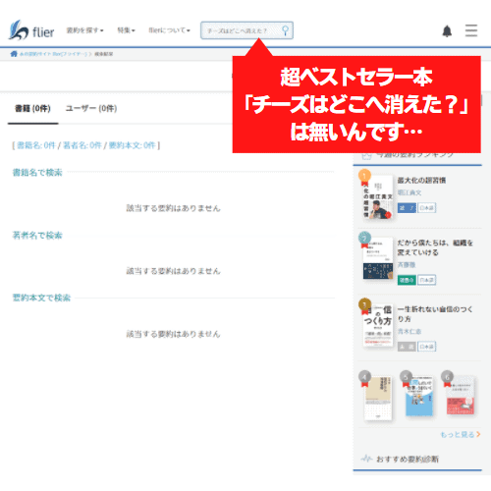This screenshot has width=491, height=491.
Task: Open the 特集 dropdown menu
Action: point(126,30)
